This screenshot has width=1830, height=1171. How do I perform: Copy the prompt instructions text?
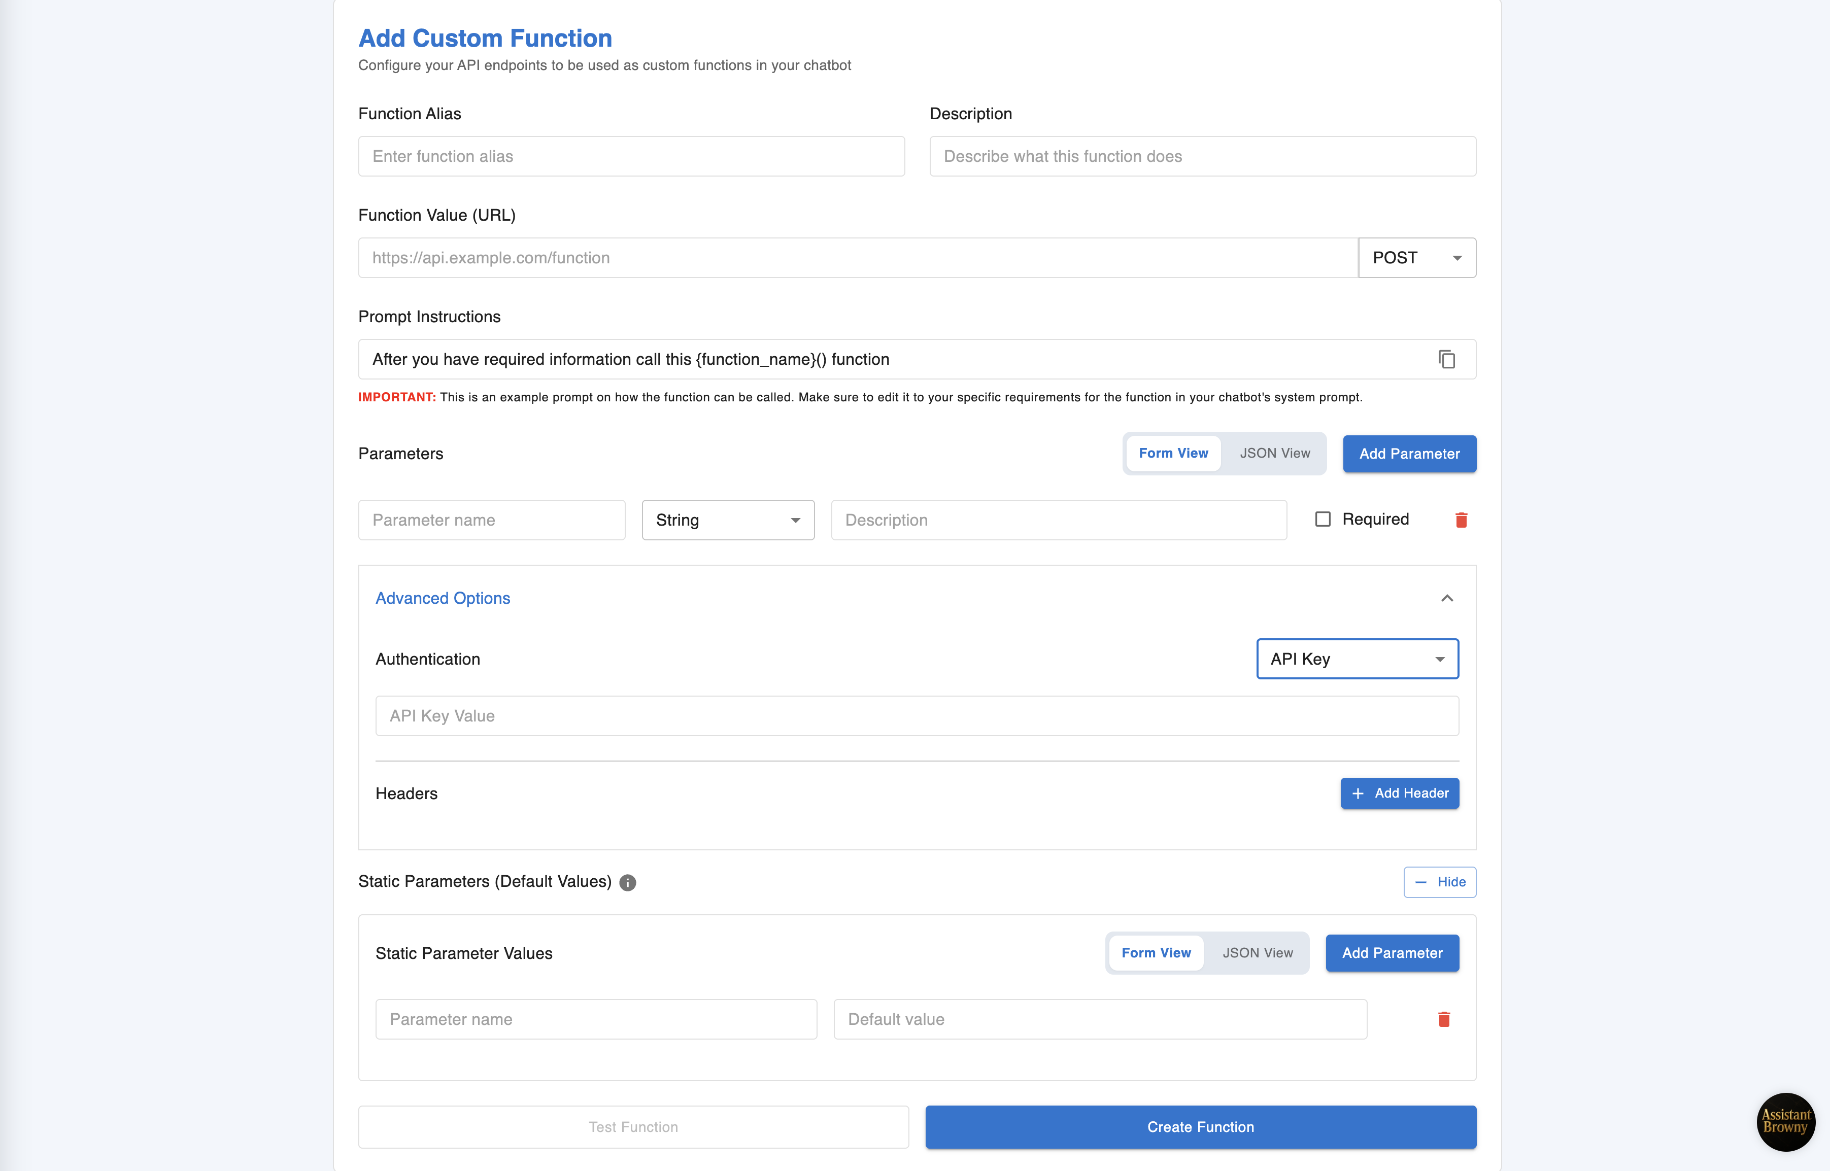1447,359
